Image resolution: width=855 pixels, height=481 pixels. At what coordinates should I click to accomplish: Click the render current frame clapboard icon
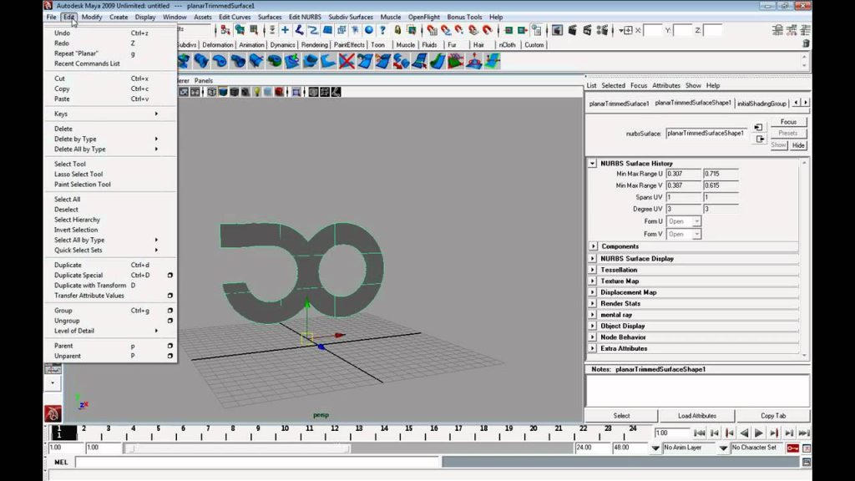point(572,30)
